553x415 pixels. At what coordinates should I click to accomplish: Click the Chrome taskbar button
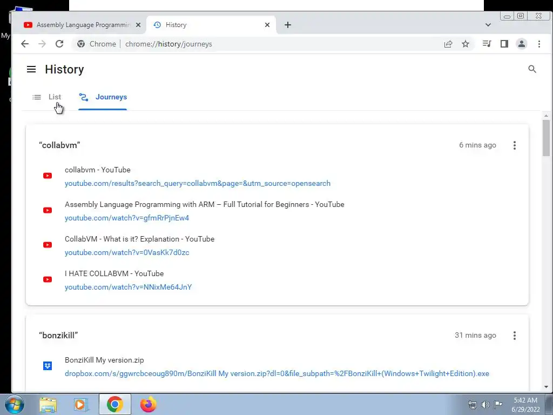point(114,404)
